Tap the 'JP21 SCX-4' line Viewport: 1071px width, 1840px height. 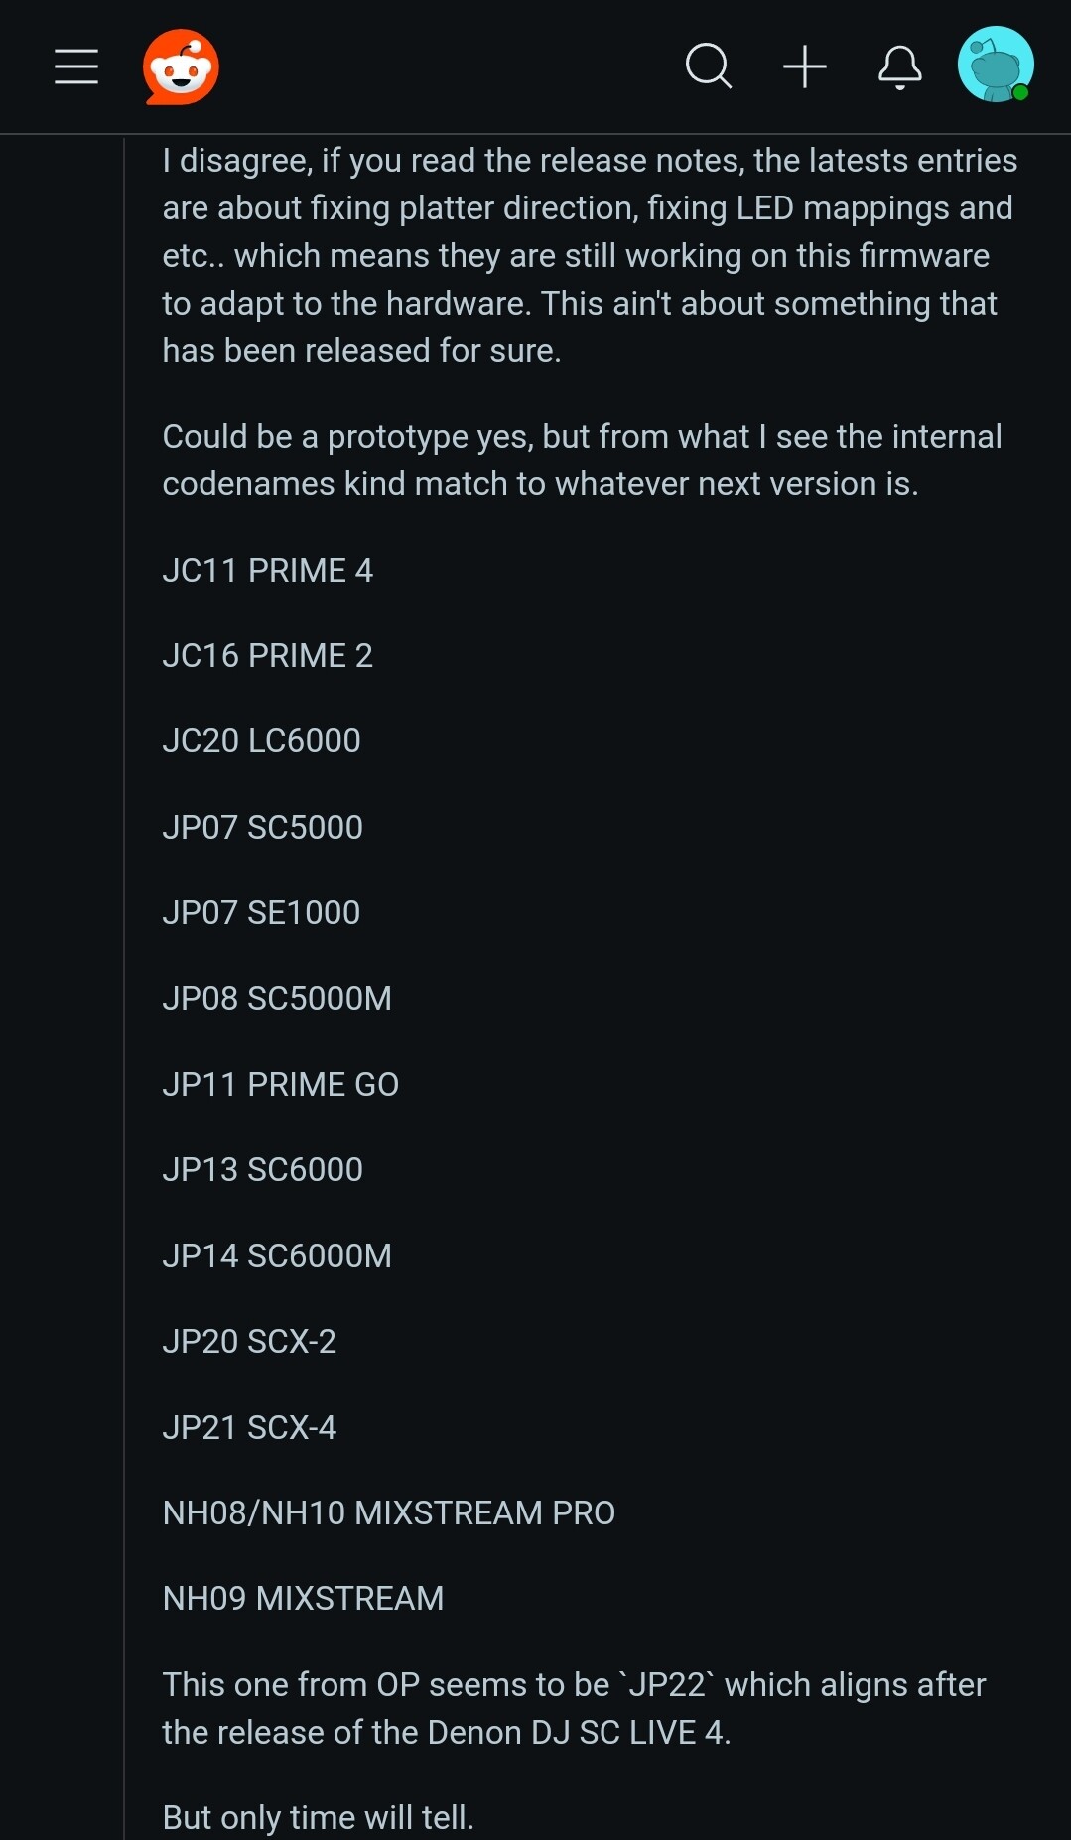coord(250,1428)
